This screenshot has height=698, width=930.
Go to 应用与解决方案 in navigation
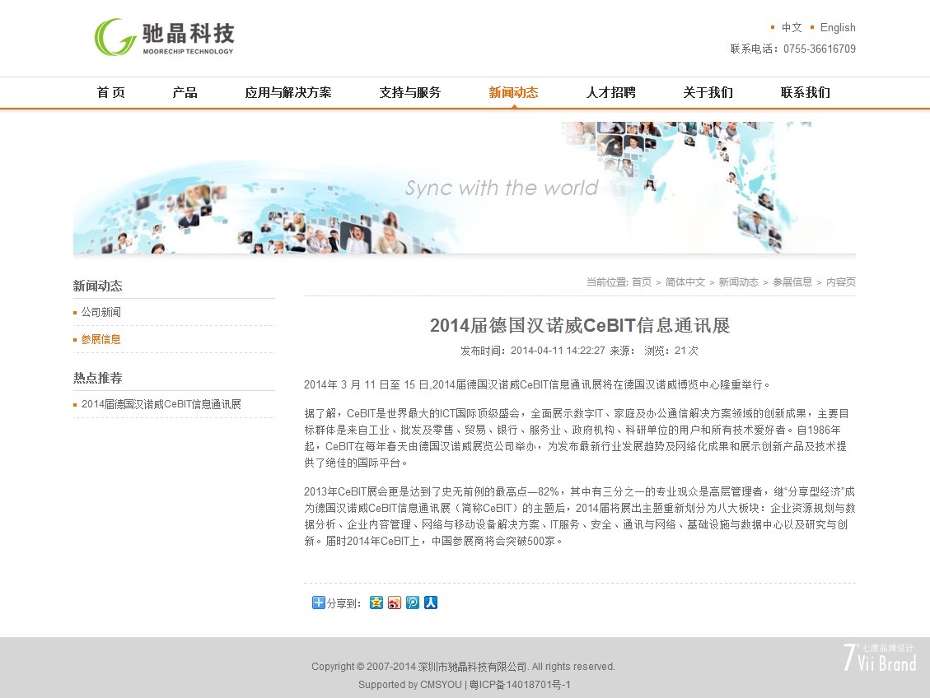click(288, 92)
